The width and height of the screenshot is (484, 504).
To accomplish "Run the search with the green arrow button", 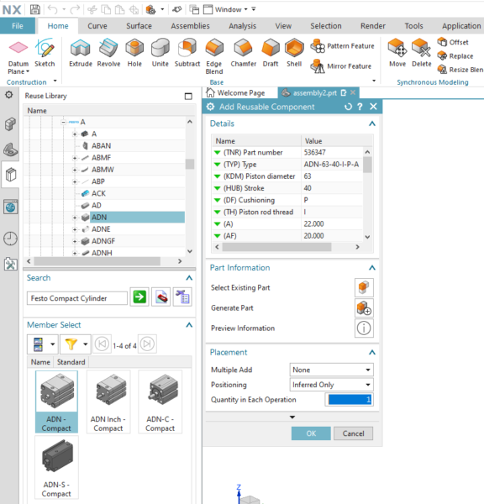I will coord(139,297).
